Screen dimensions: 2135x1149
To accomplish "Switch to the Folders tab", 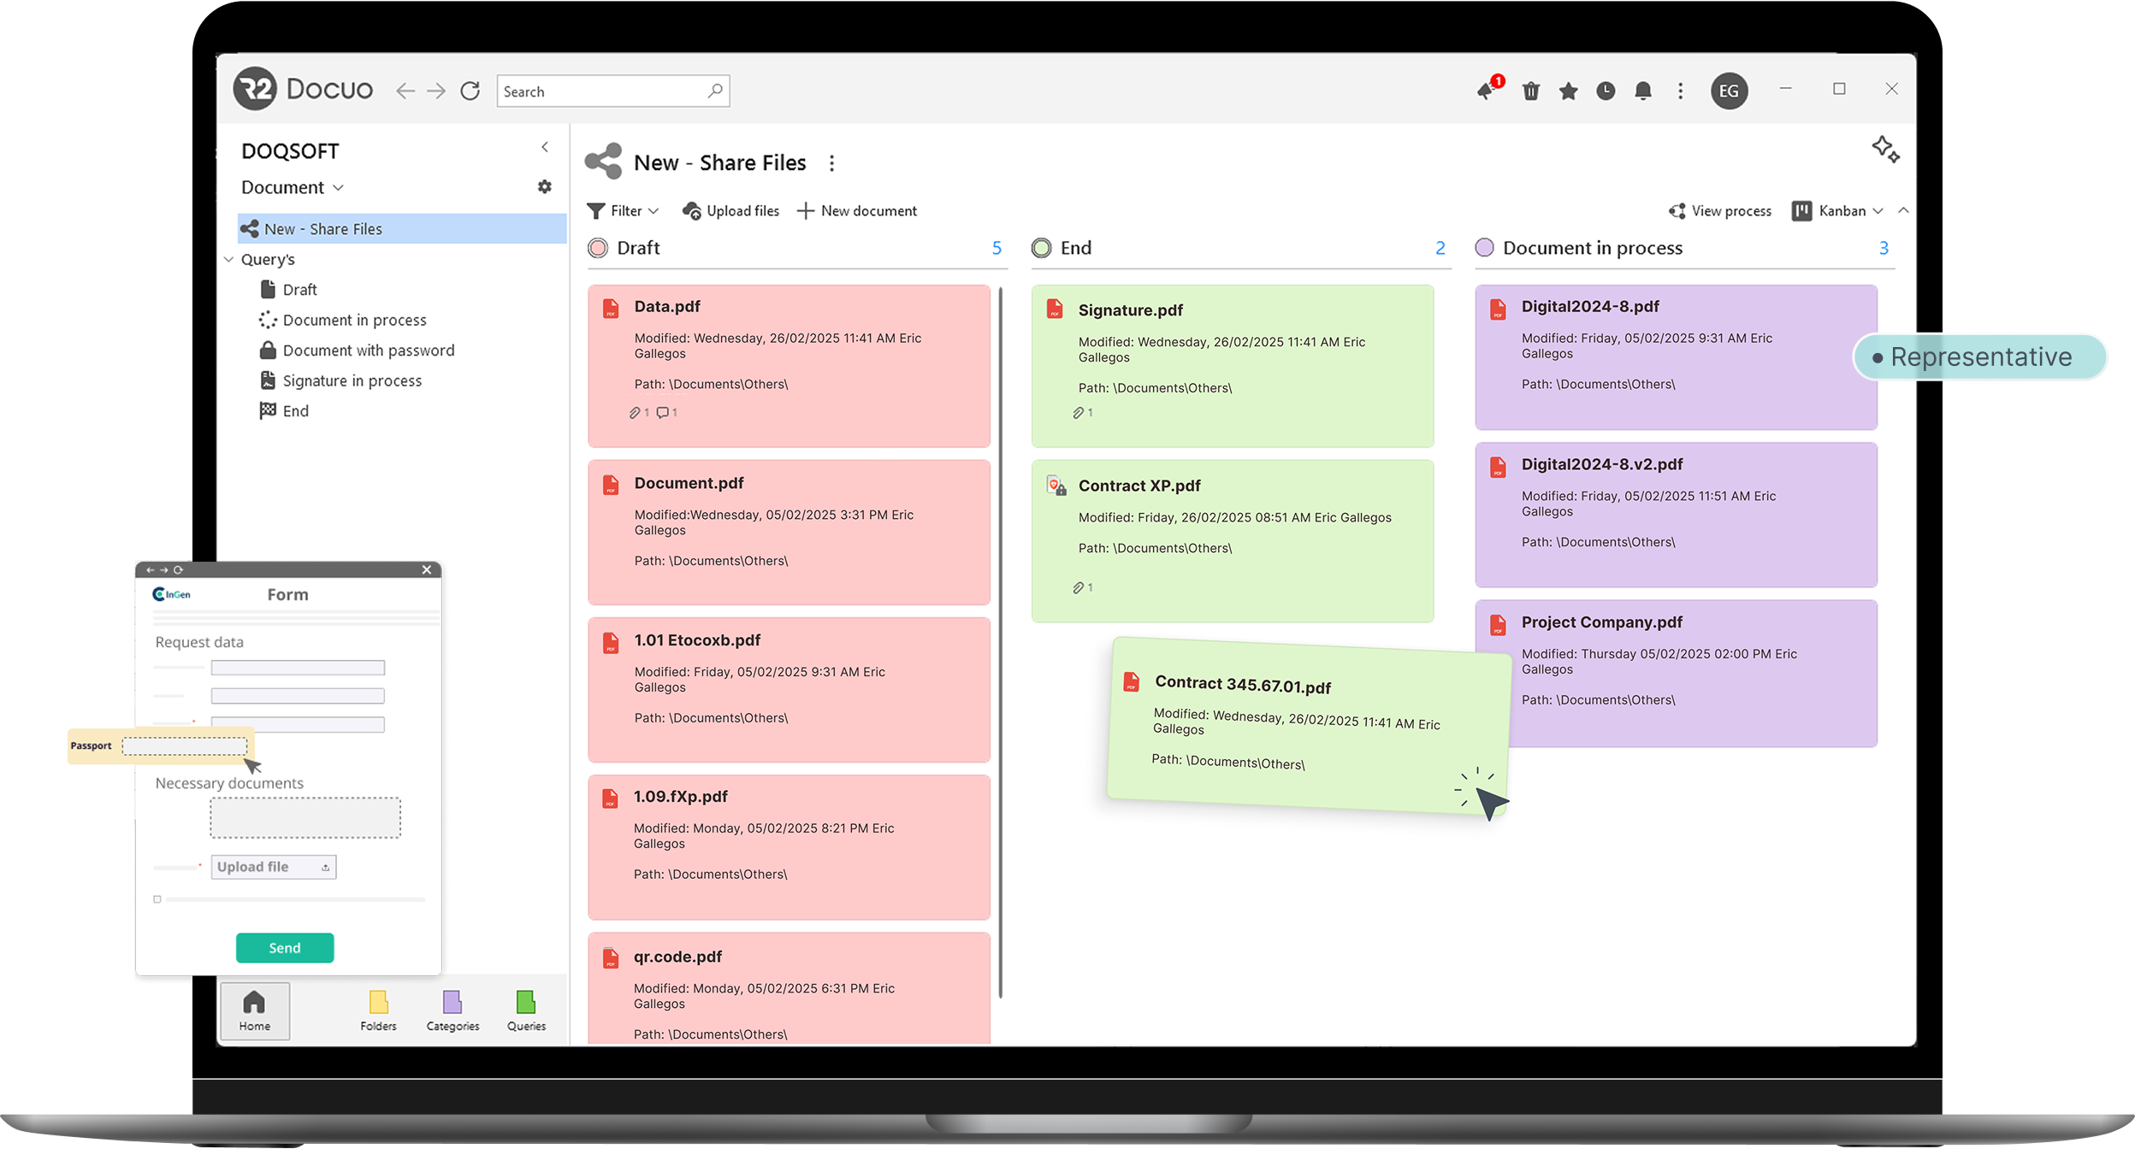I will (x=378, y=1010).
